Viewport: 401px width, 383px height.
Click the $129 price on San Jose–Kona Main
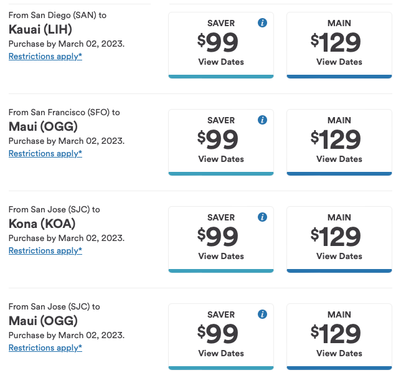(336, 237)
